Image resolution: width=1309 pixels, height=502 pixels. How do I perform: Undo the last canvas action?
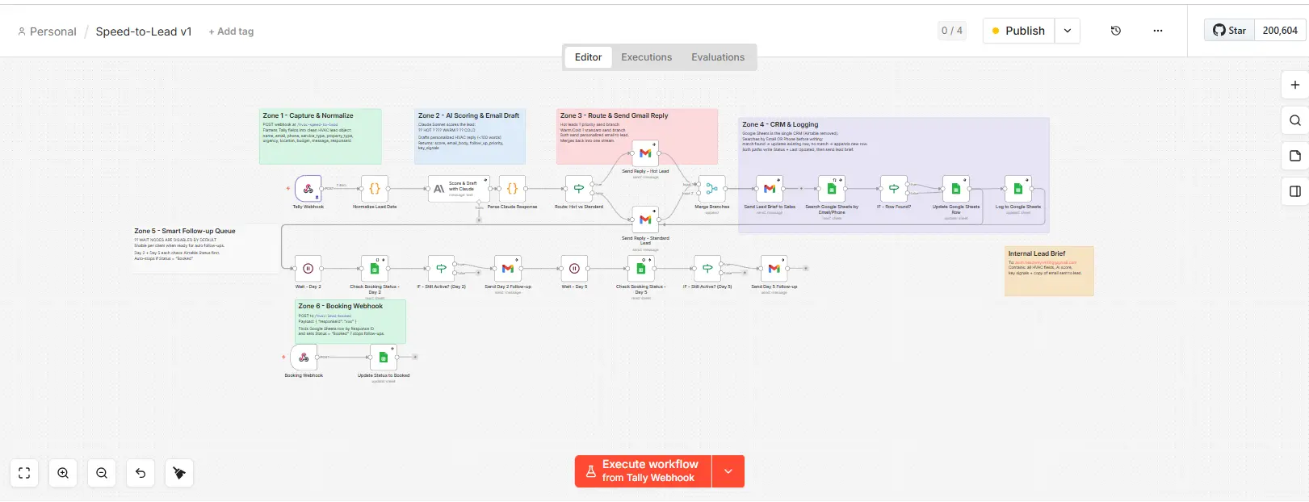[141, 473]
